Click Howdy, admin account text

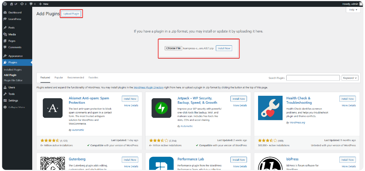click(350, 4)
